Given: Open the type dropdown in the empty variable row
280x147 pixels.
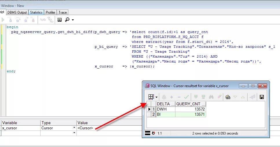Looking at the screenshot, I should pos(74,133).
